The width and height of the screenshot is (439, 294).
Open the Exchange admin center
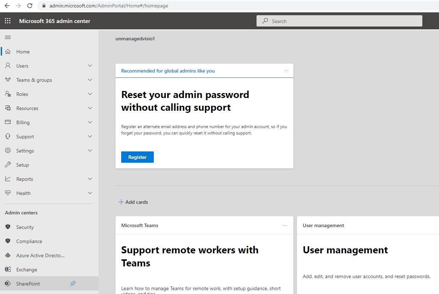(x=49, y=270)
